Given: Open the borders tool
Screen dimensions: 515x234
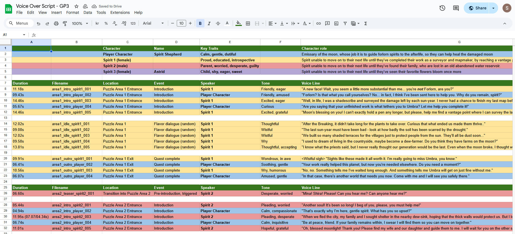Looking at the screenshot, I should 248,23.
